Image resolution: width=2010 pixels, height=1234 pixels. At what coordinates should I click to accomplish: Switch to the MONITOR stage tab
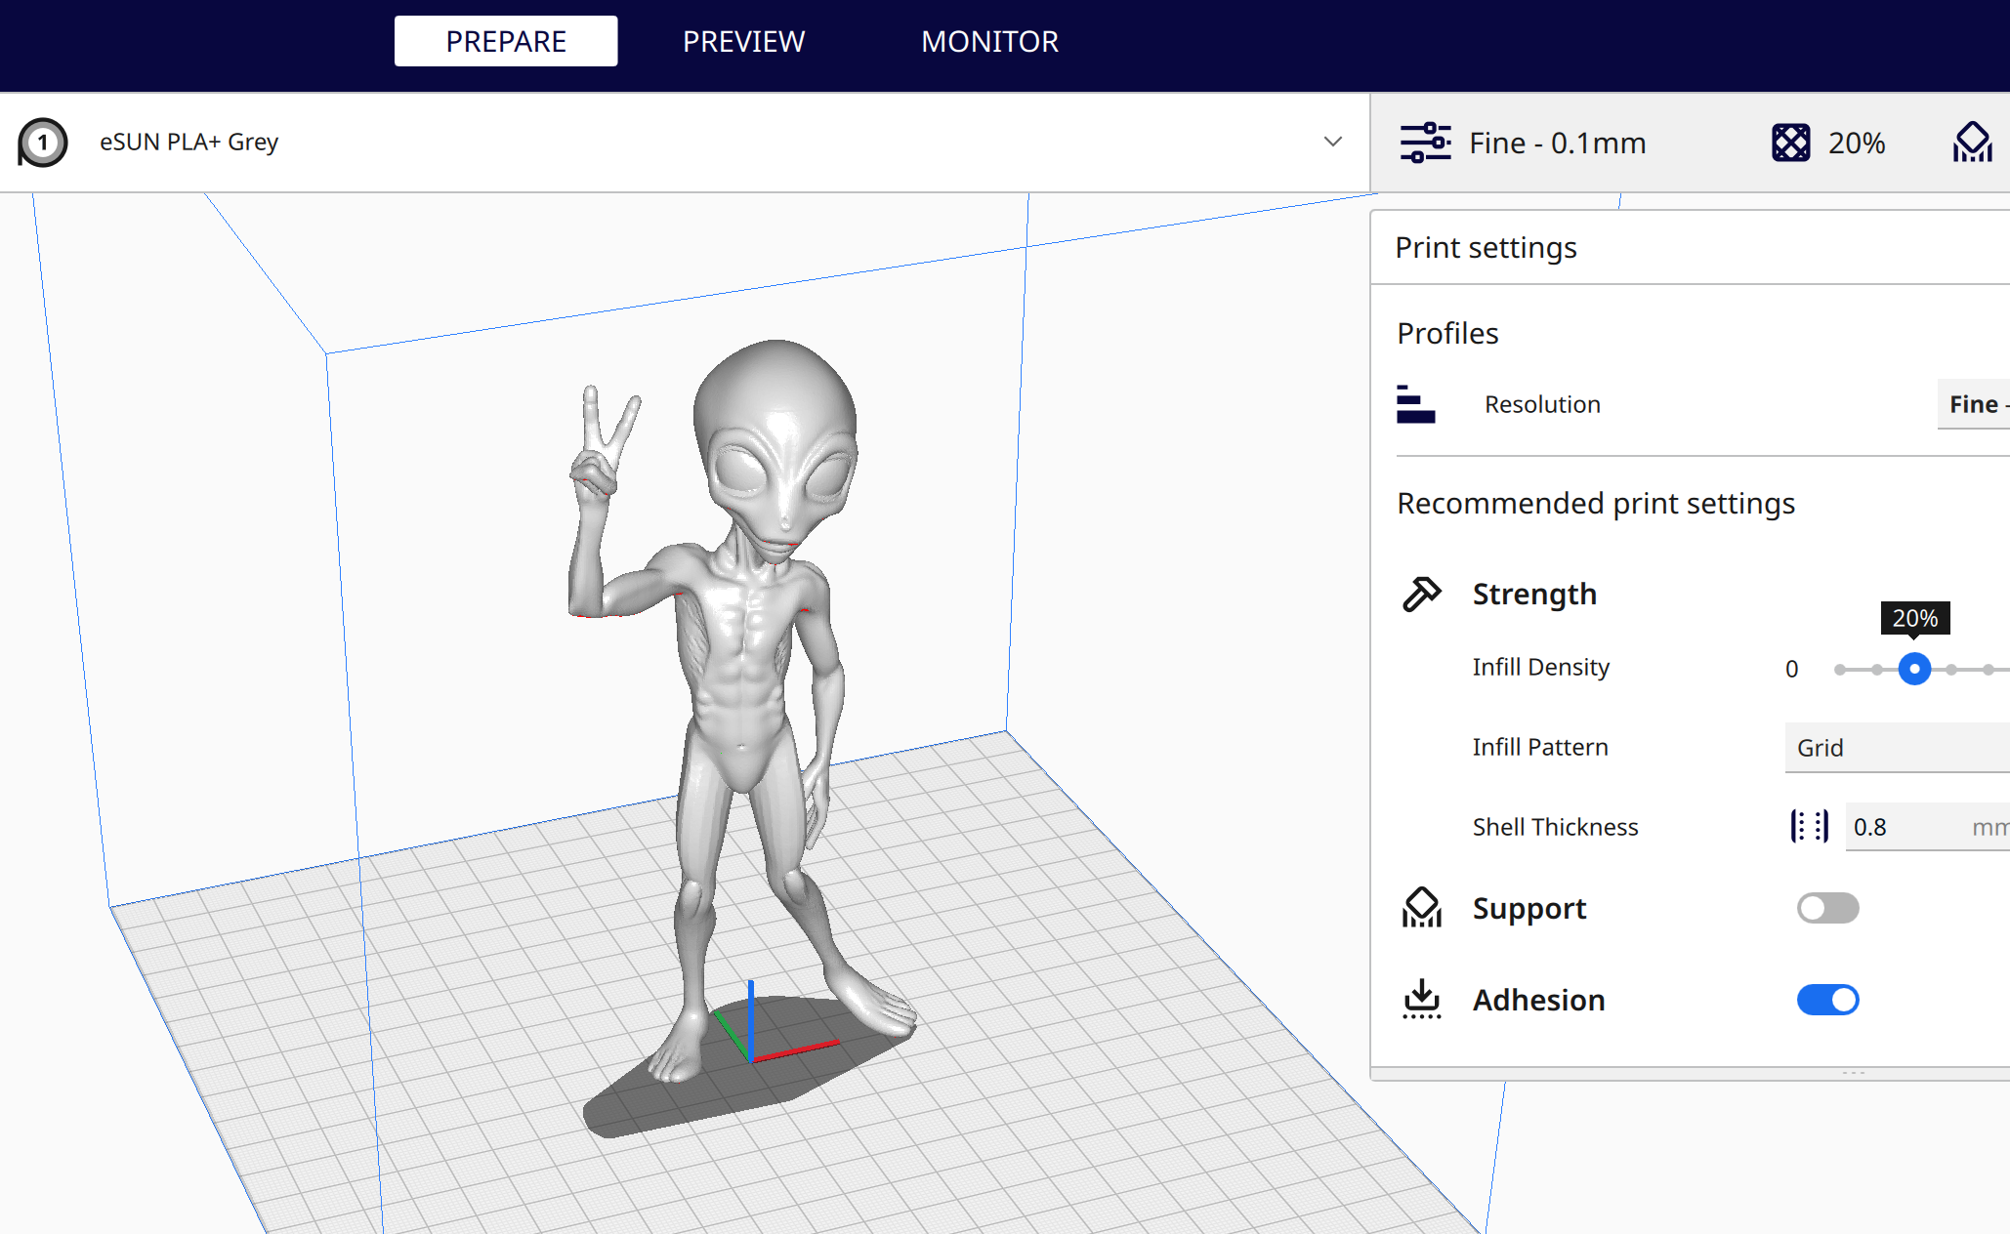[x=989, y=41]
